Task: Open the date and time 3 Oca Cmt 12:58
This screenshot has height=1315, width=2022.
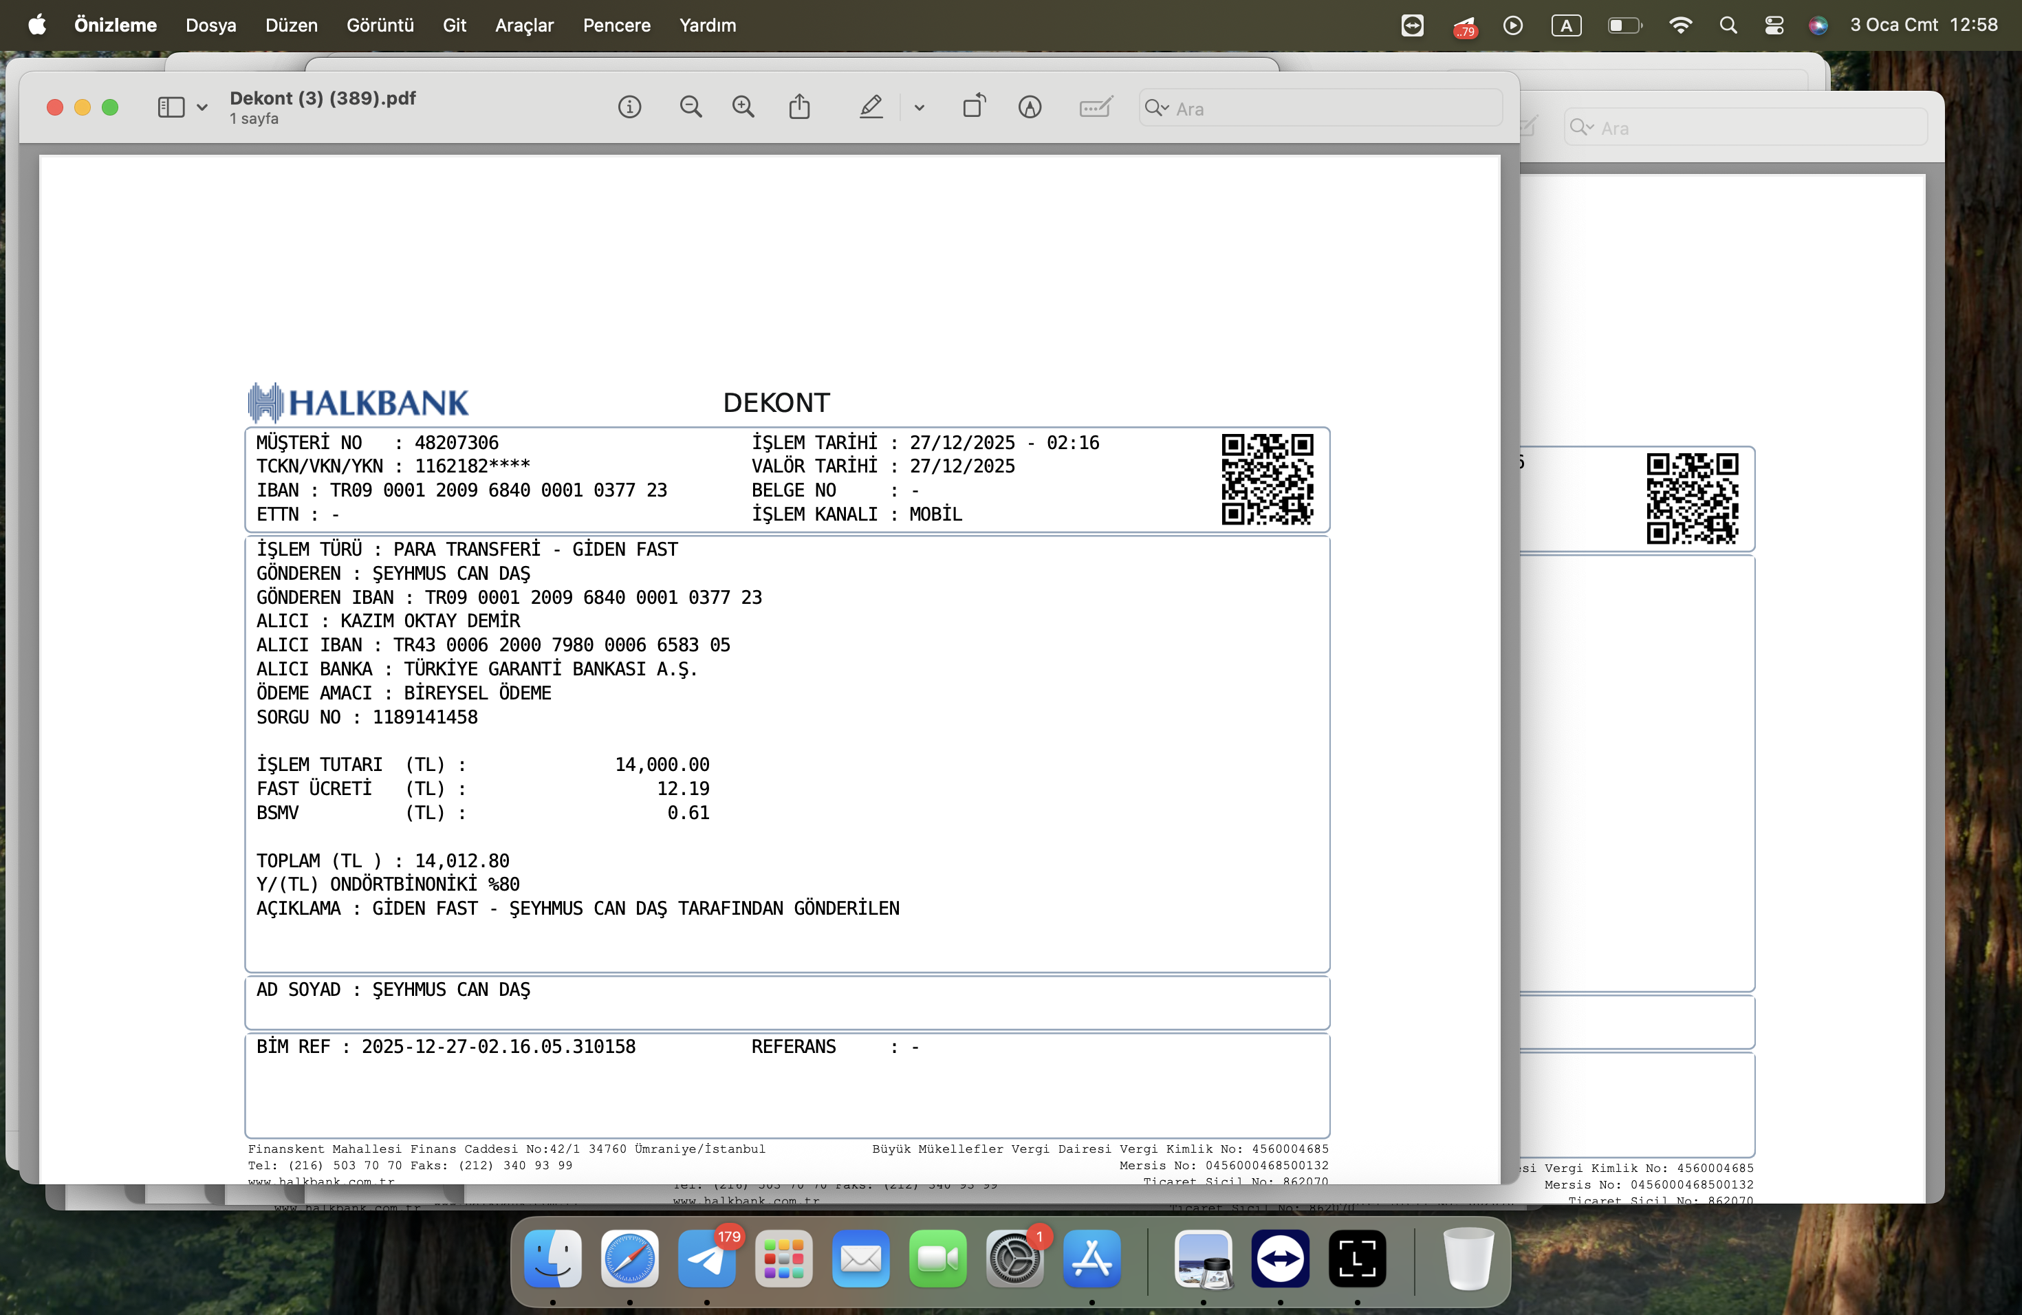Action: coord(1924,25)
